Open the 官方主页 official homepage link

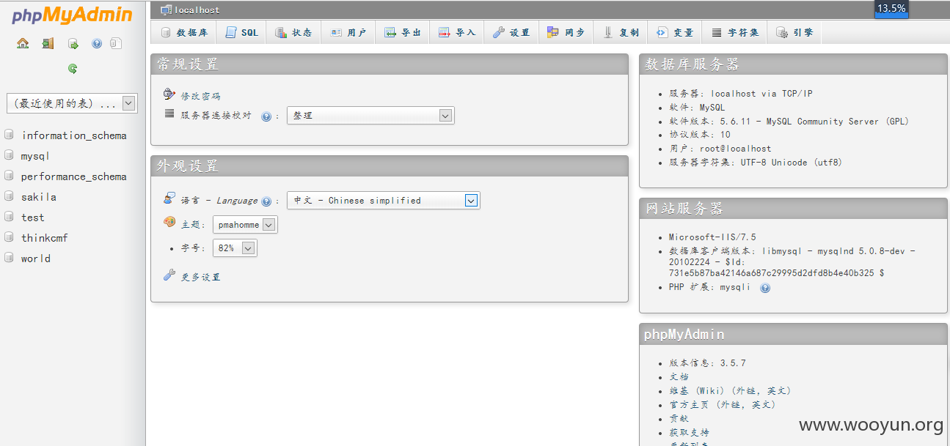722,404
